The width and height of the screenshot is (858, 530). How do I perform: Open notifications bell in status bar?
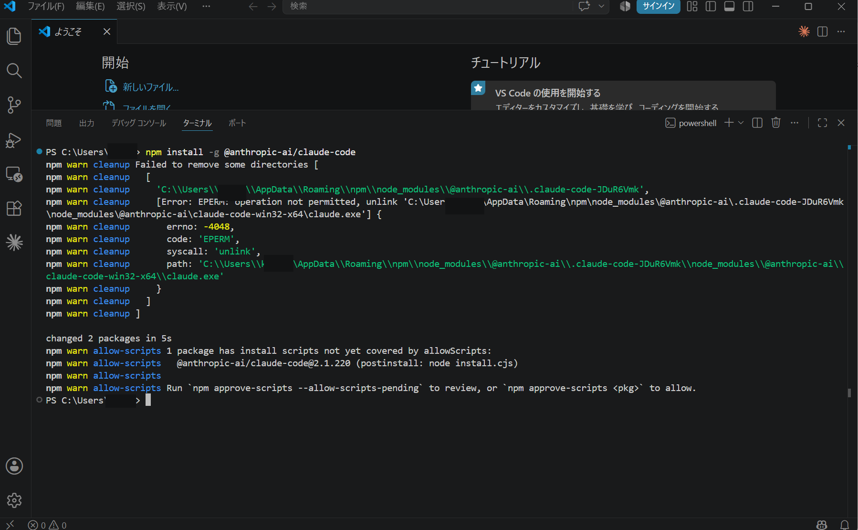(x=845, y=525)
